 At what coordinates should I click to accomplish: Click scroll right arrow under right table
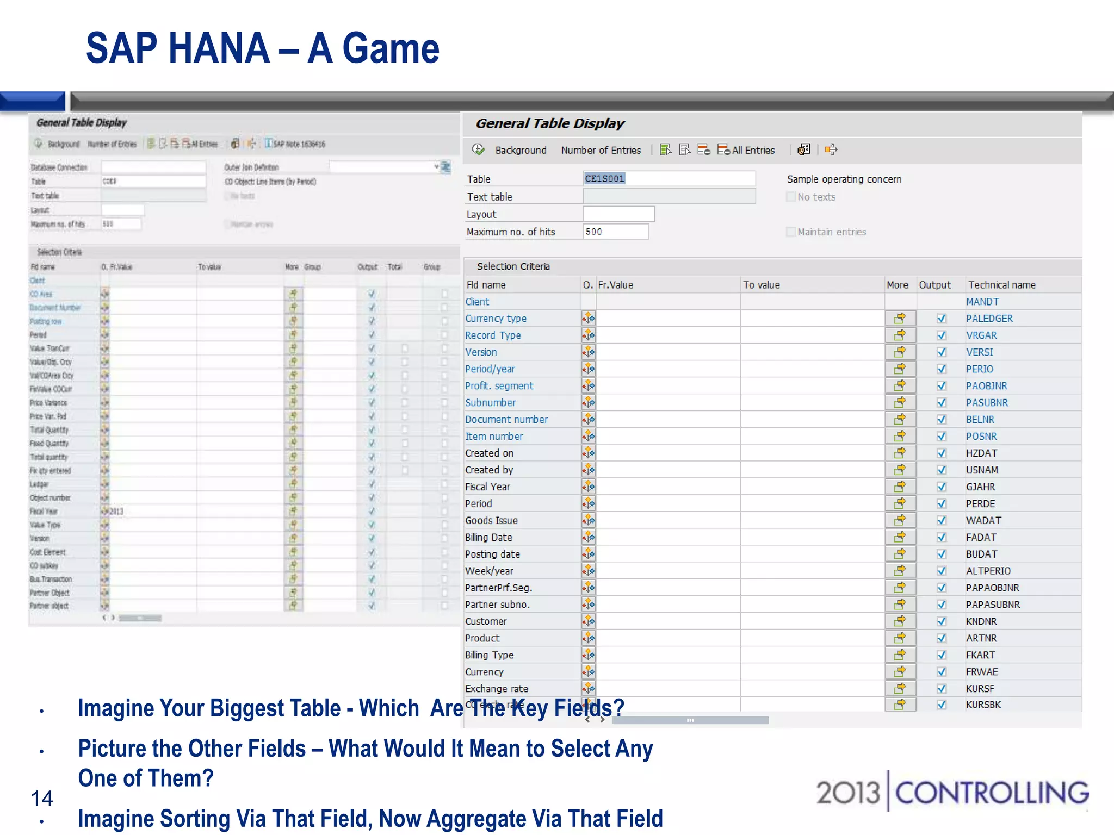tap(602, 720)
